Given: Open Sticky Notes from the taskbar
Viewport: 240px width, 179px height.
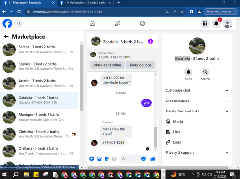Looking at the screenshot, I should click(x=36, y=174).
